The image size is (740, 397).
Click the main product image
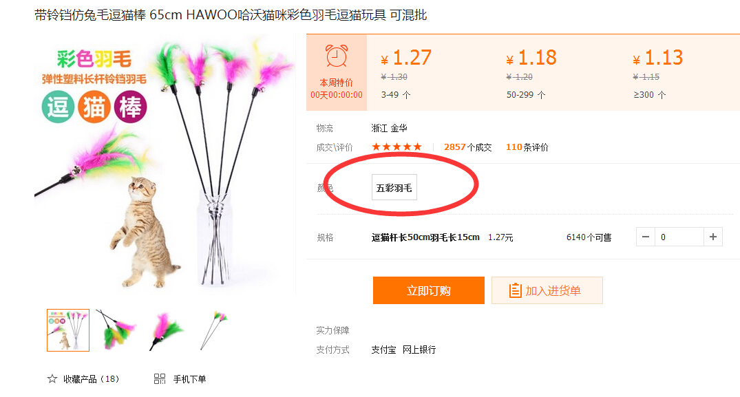coord(164,166)
